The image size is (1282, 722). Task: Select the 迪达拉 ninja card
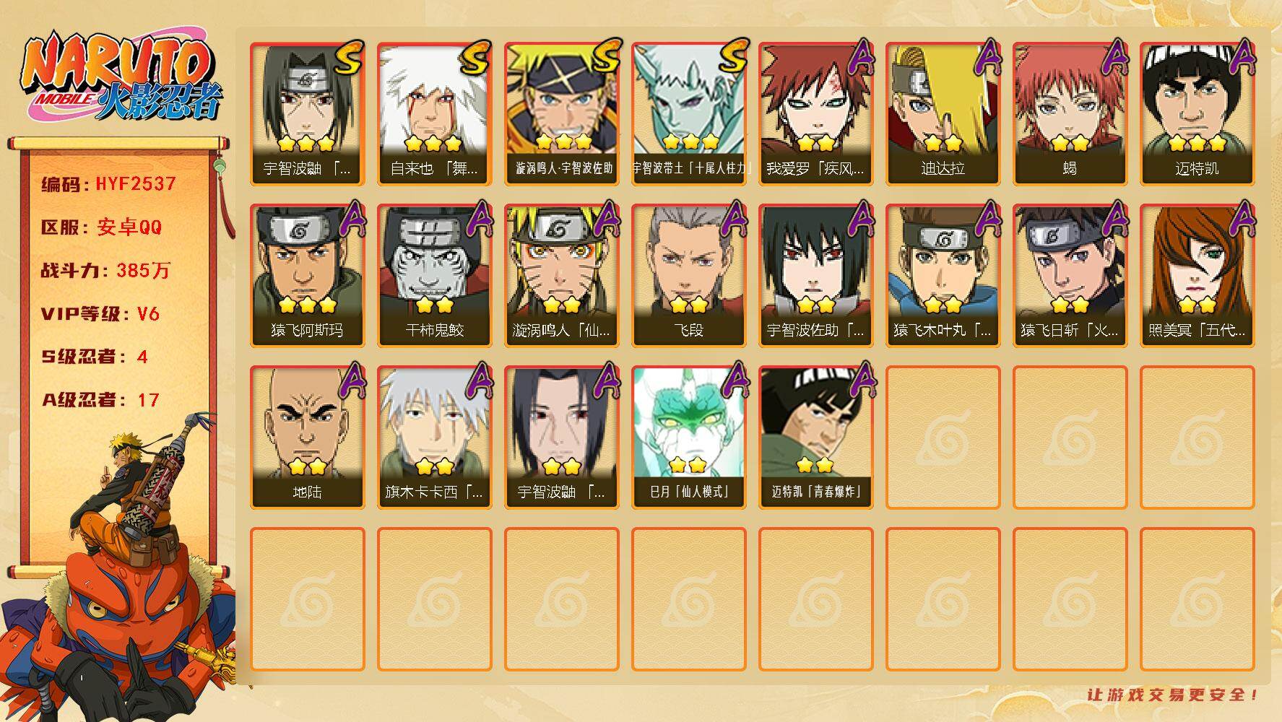point(943,114)
